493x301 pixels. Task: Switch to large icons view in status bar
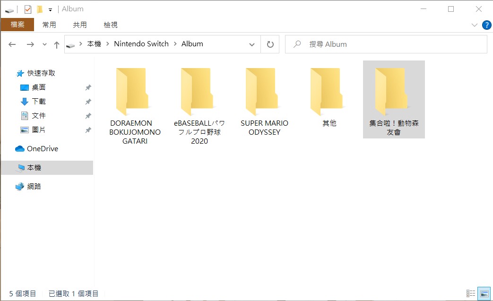coord(484,293)
